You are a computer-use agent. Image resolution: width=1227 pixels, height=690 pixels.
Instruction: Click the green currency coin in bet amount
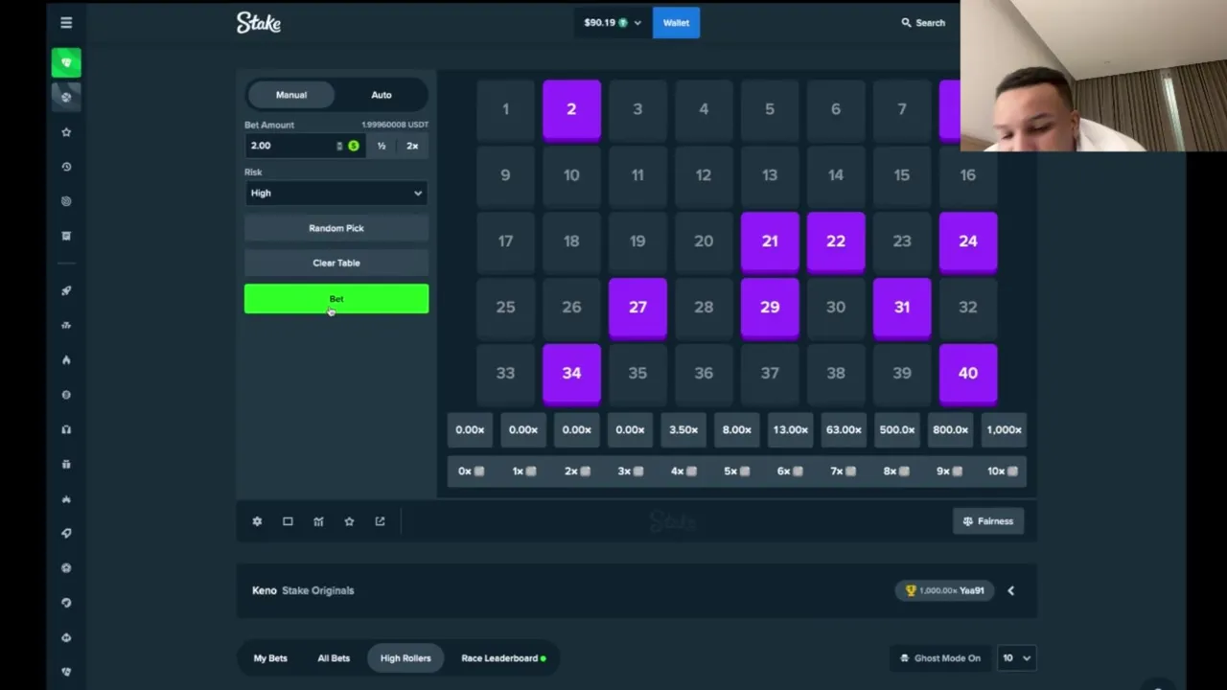coord(354,146)
